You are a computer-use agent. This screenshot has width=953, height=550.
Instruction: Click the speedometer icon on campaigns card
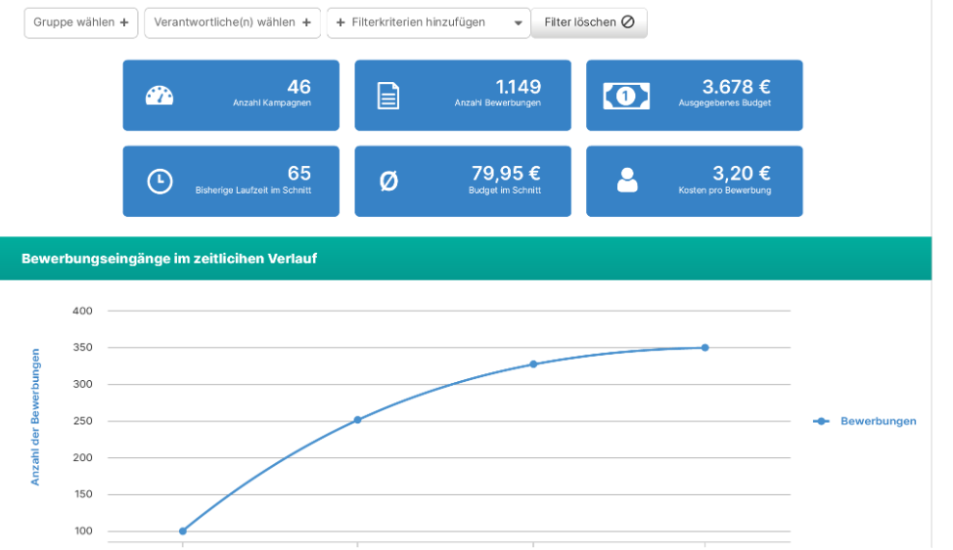click(x=159, y=95)
